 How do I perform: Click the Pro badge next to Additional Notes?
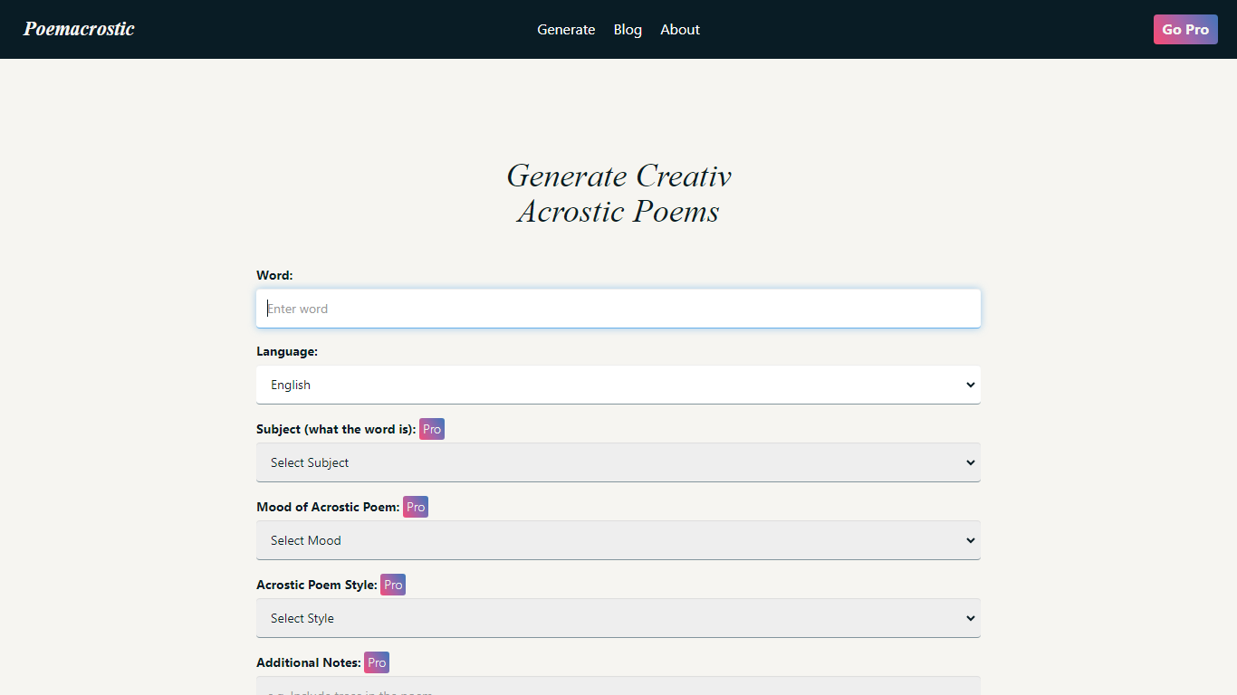point(377,662)
